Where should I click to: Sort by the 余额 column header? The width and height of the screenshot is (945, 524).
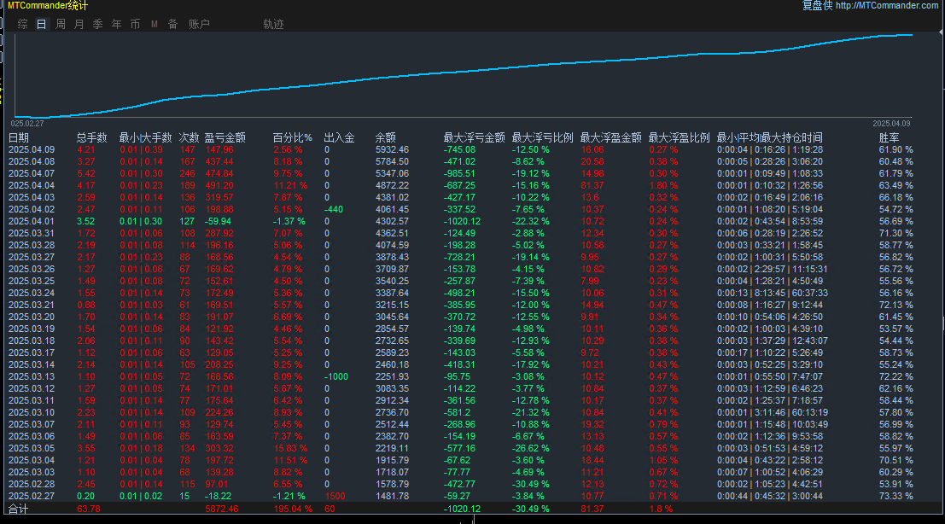point(385,138)
